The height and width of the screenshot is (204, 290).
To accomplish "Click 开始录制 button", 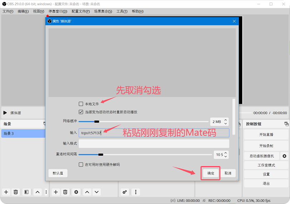I will [x=266, y=146].
